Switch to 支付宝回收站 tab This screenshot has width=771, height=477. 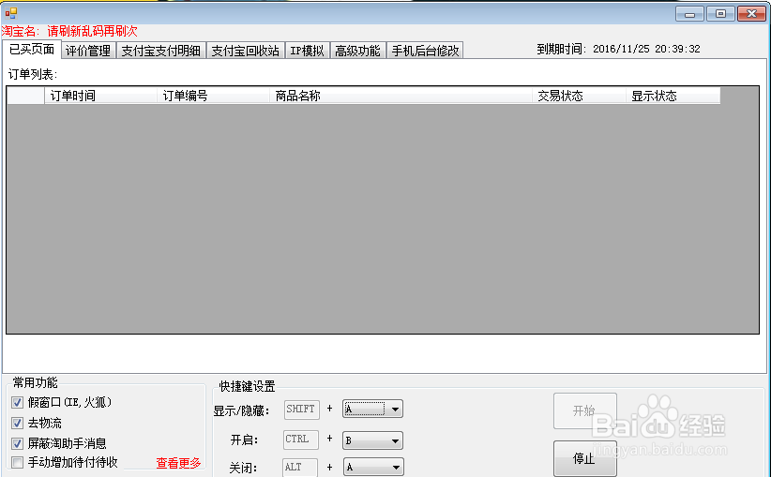(x=246, y=51)
